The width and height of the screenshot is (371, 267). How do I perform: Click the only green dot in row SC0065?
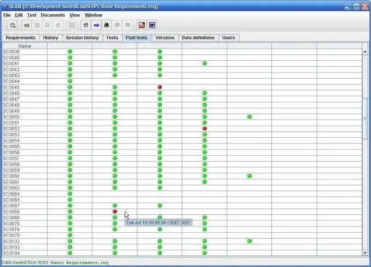[70, 200]
